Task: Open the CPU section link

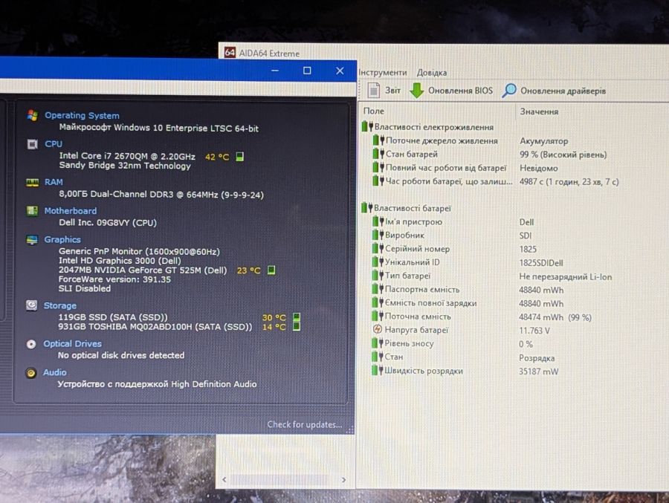Action: [x=54, y=144]
